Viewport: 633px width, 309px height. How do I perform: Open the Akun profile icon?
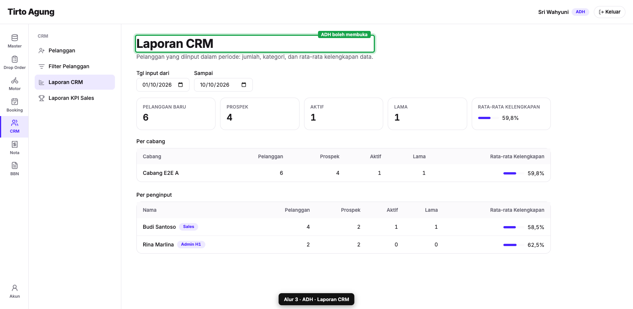tap(14, 288)
